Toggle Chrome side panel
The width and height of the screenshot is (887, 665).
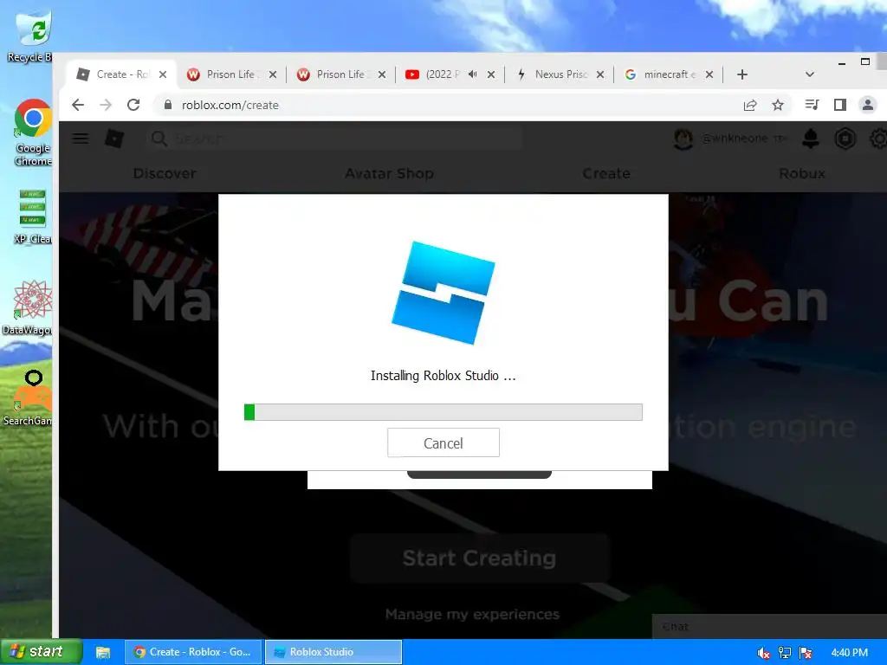pyautogui.click(x=840, y=105)
